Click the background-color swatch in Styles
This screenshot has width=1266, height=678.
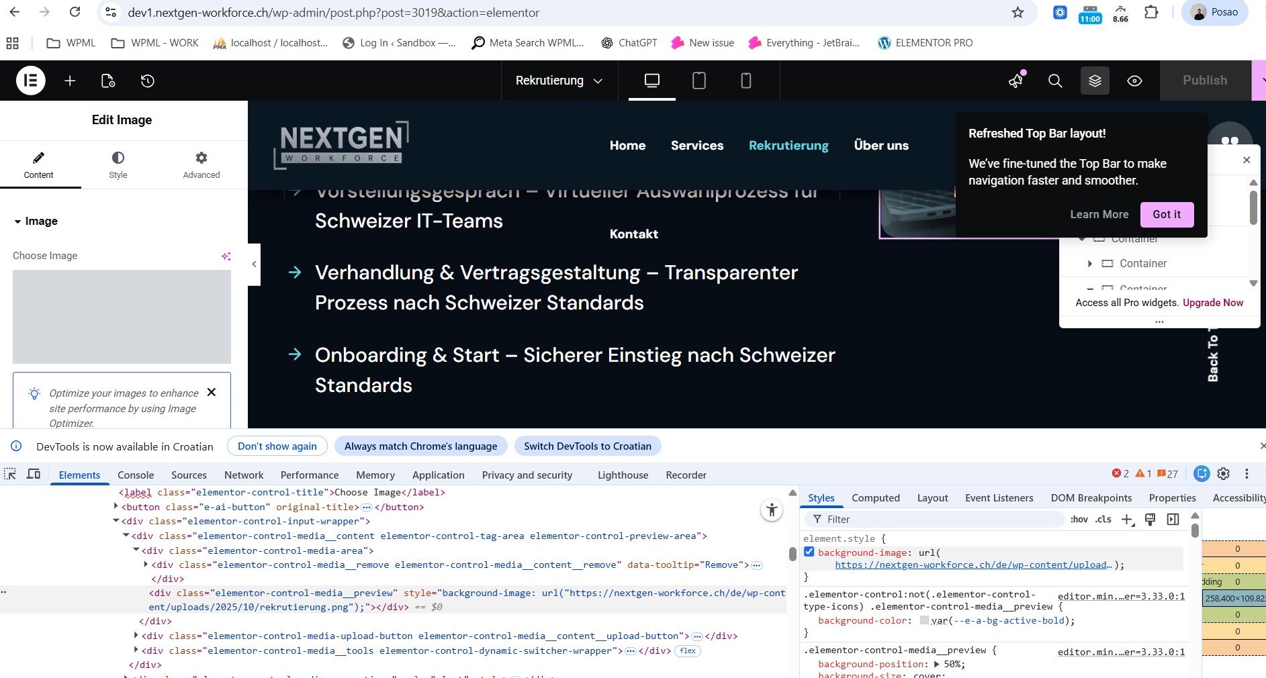[924, 621]
